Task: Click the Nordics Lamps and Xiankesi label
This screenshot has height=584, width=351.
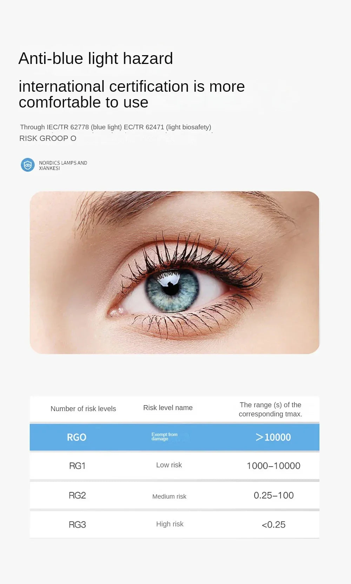Action: coord(63,166)
